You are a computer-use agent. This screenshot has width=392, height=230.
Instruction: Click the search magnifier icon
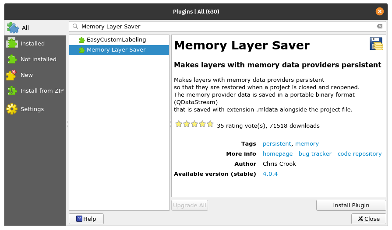pyautogui.click(x=75, y=26)
